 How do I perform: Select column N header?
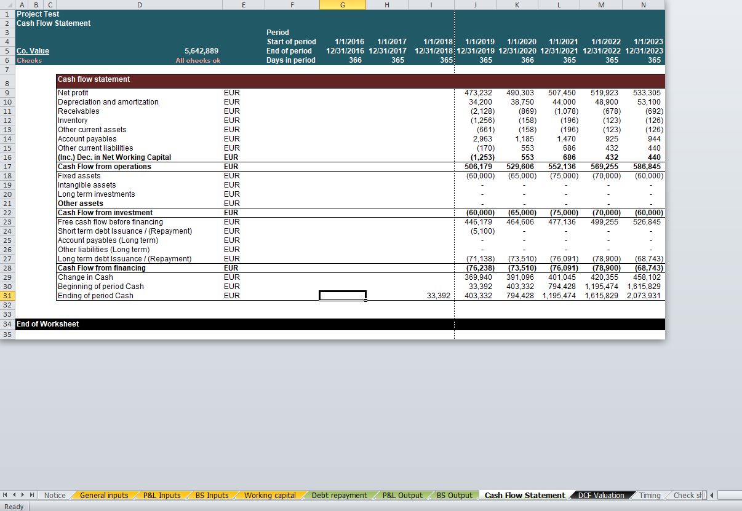[x=644, y=4]
